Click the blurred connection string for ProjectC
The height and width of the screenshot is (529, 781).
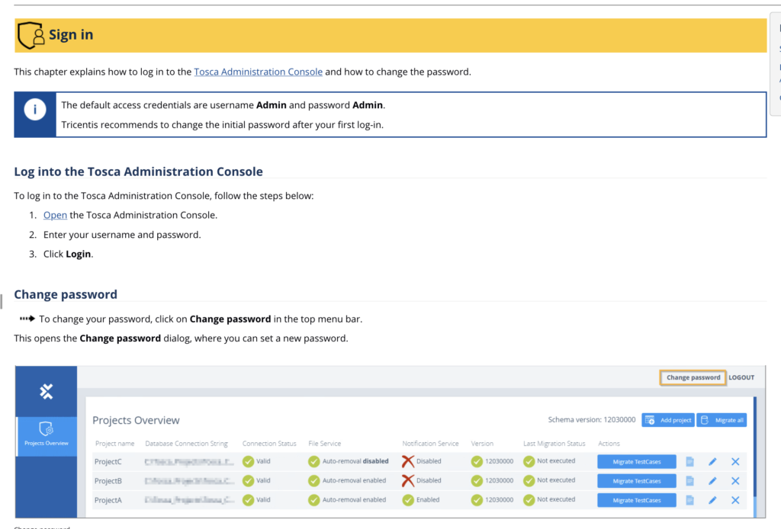pos(189,462)
